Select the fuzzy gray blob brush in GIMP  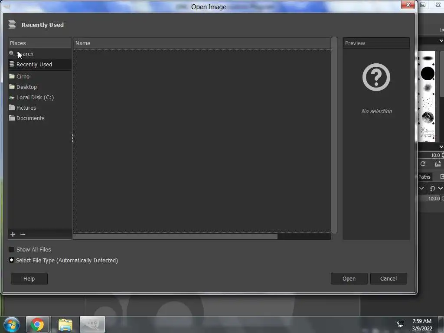[x=428, y=88]
